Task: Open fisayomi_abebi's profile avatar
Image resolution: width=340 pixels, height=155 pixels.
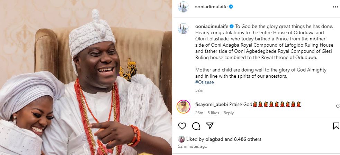Action: click(x=183, y=106)
